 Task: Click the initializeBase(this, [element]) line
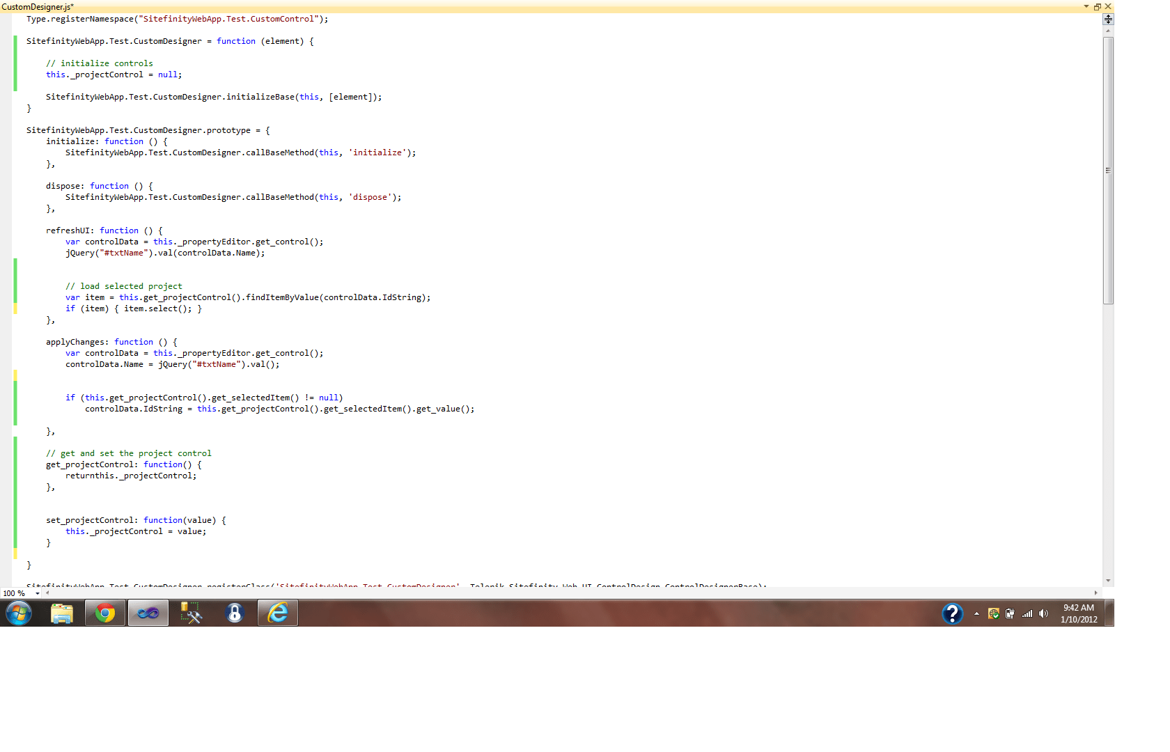coord(214,97)
